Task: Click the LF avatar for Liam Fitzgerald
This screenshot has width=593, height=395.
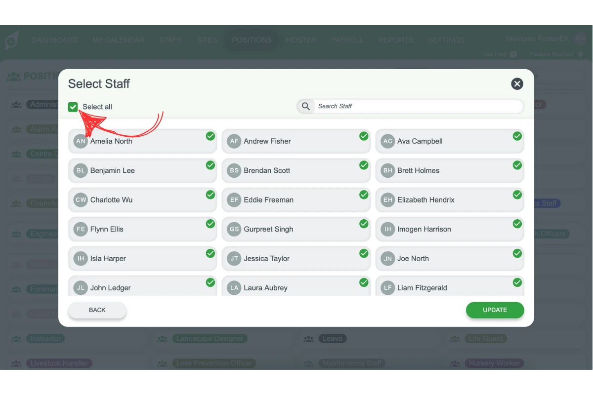Action: pos(388,288)
